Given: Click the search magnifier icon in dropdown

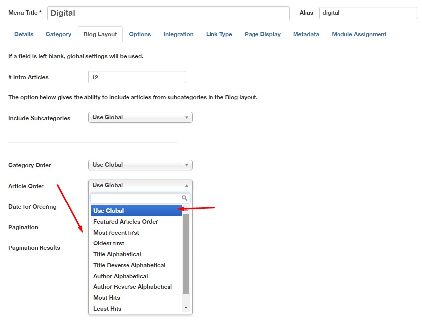Looking at the screenshot, I should pyautogui.click(x=184, y=198).
